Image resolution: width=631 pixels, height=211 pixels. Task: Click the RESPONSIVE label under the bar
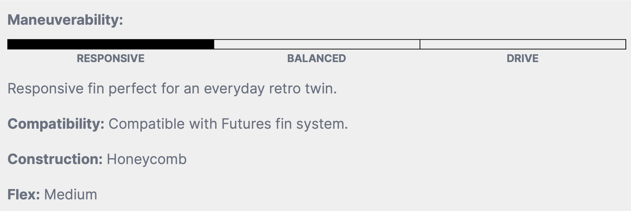(110, 58)
